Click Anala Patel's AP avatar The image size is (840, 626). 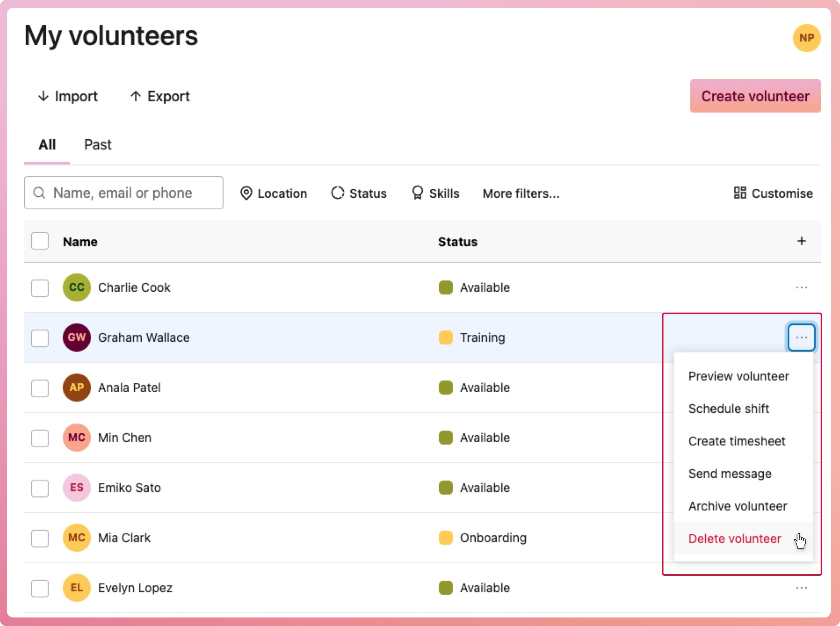(x=77, y=387)
